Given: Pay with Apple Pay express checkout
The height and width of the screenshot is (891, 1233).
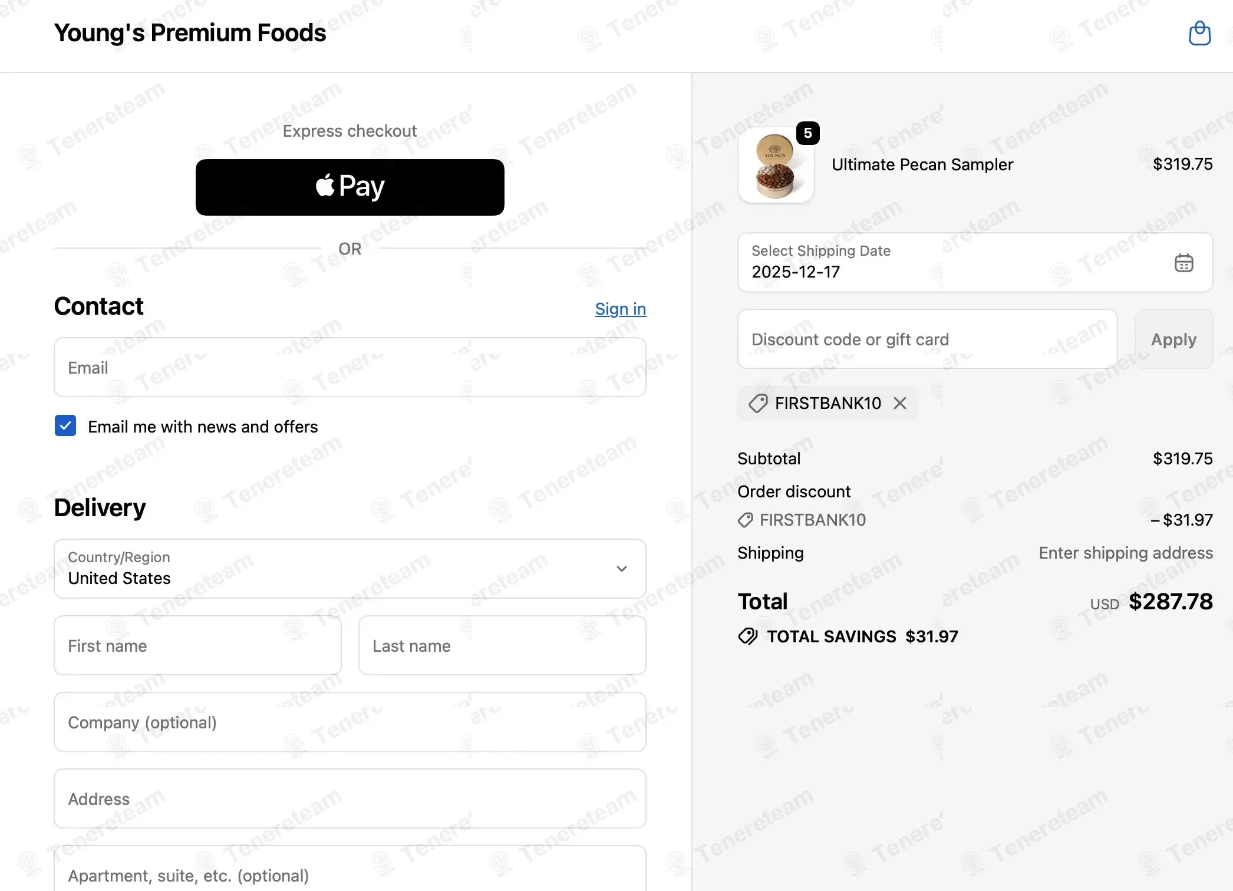Looking at the screenshot, I should 350,187.
